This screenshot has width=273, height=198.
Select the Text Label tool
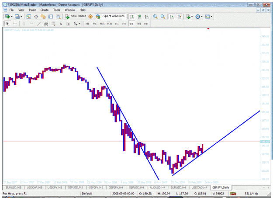click(x=68, y=24)
